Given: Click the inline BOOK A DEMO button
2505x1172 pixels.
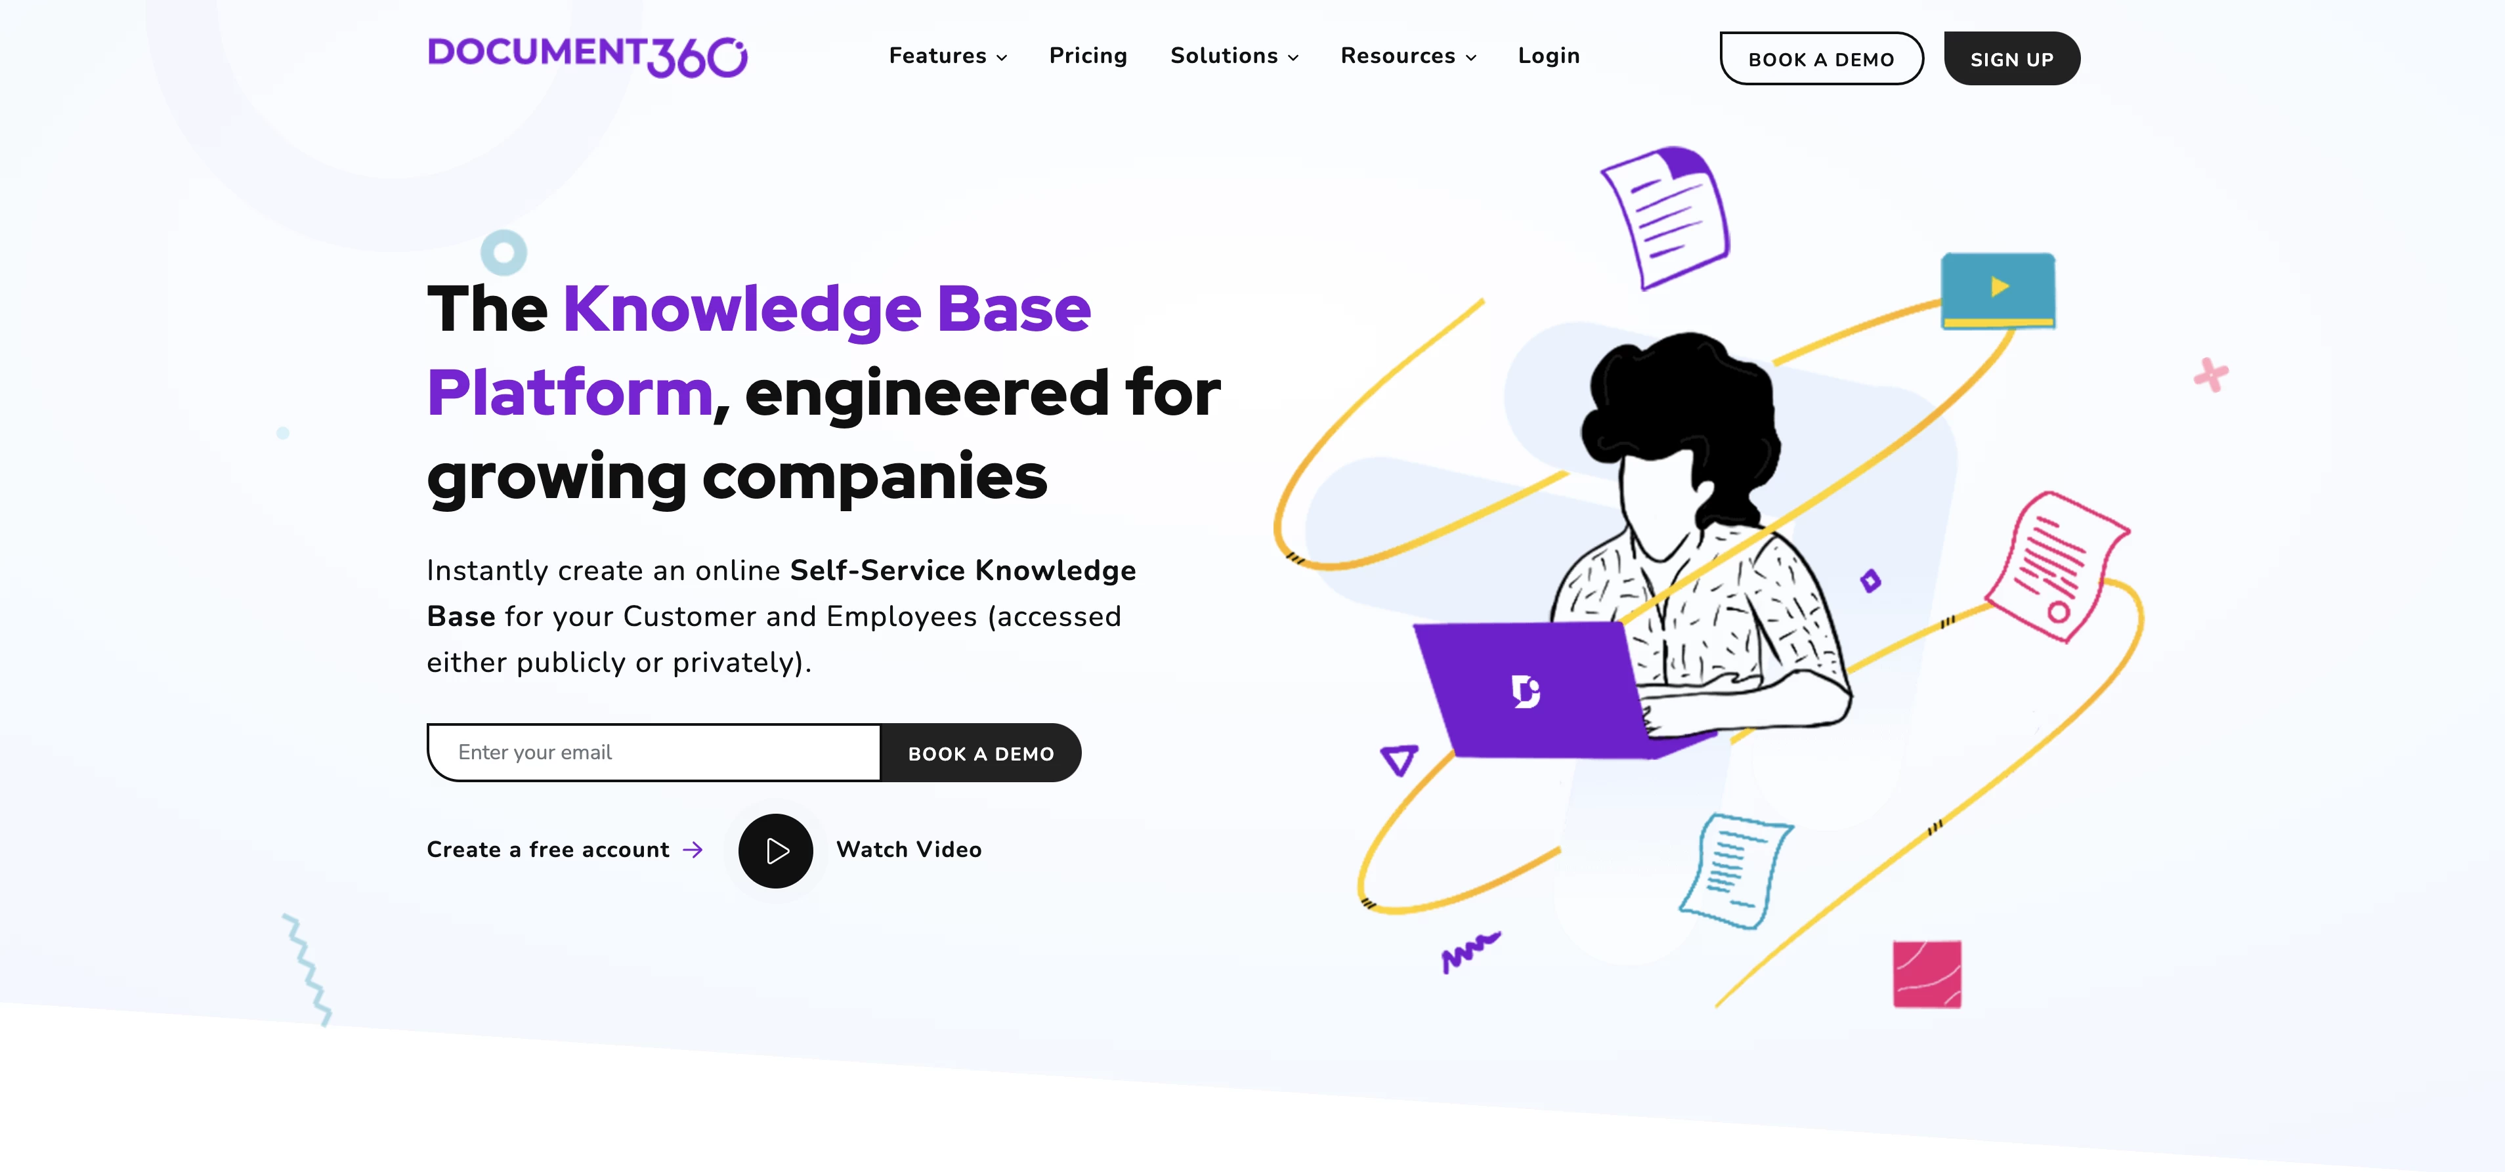Looking at the screenshot, I should 979,751.
